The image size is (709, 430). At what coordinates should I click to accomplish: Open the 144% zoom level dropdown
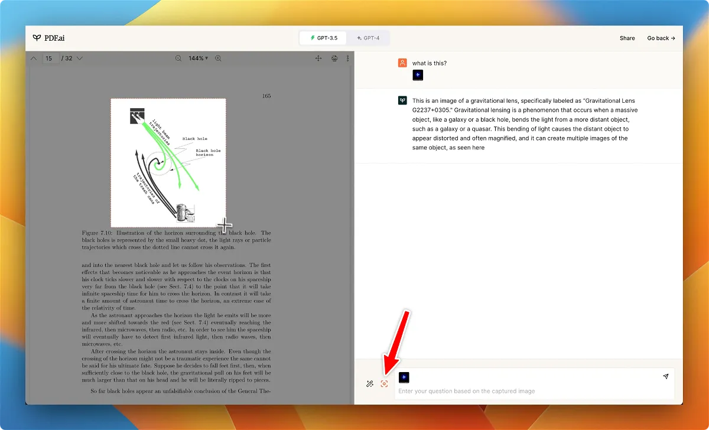point(198,58)
